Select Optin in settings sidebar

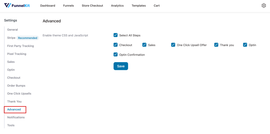11,70
